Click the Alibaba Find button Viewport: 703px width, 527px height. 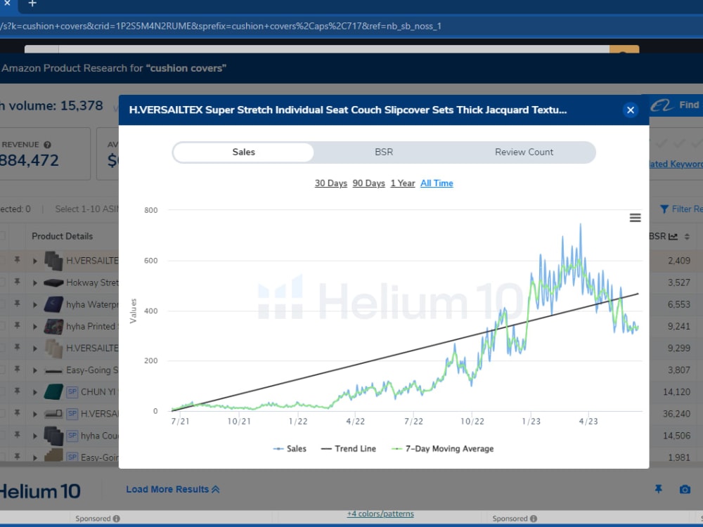tap(676, 105)
